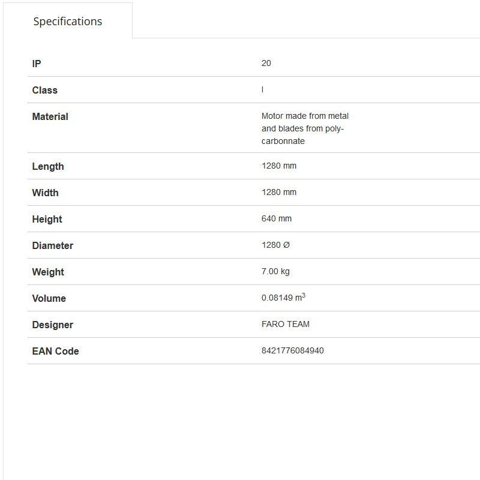Select the motor and blades material description
Viewport: 480px width, 480px height.
click(305, 128)
